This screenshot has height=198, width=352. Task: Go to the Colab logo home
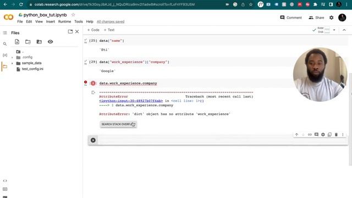coord(9,17)
